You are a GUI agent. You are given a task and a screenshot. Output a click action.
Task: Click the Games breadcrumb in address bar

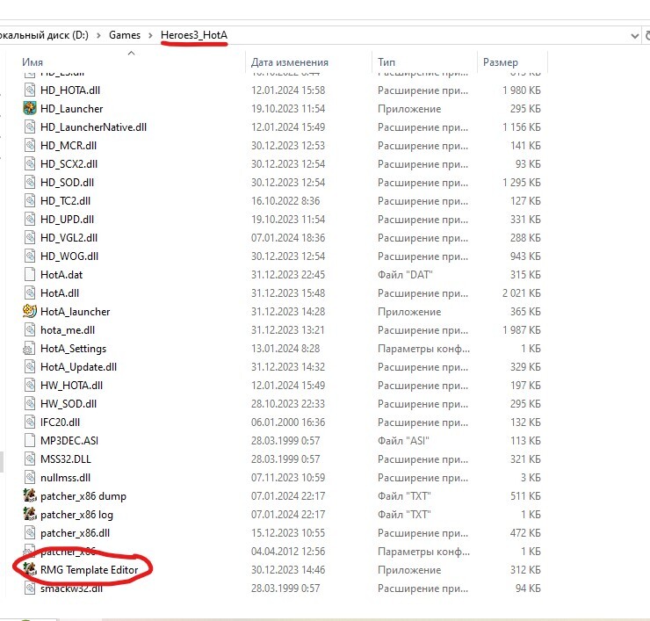pos(125,35)
